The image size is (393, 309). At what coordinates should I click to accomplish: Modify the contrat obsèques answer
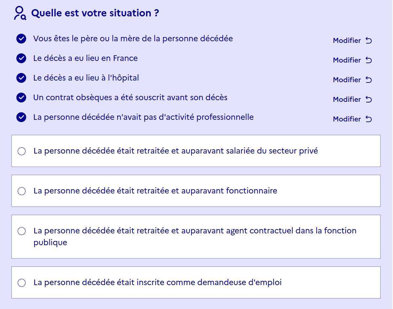tap(347, 100)
